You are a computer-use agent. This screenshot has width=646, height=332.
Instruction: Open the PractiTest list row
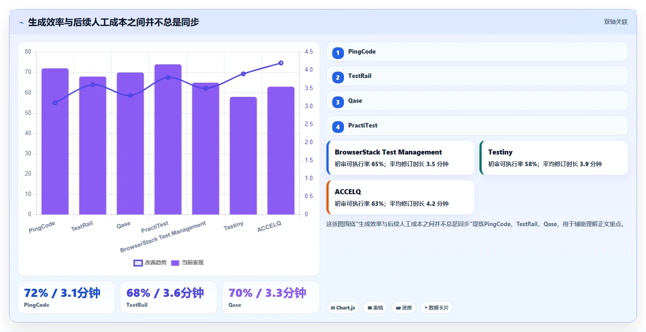tap(477, 126)
